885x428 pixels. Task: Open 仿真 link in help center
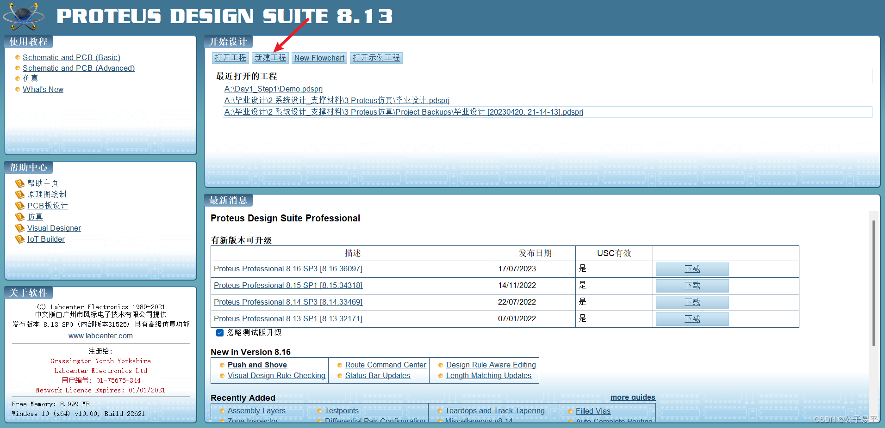[35, 217]
